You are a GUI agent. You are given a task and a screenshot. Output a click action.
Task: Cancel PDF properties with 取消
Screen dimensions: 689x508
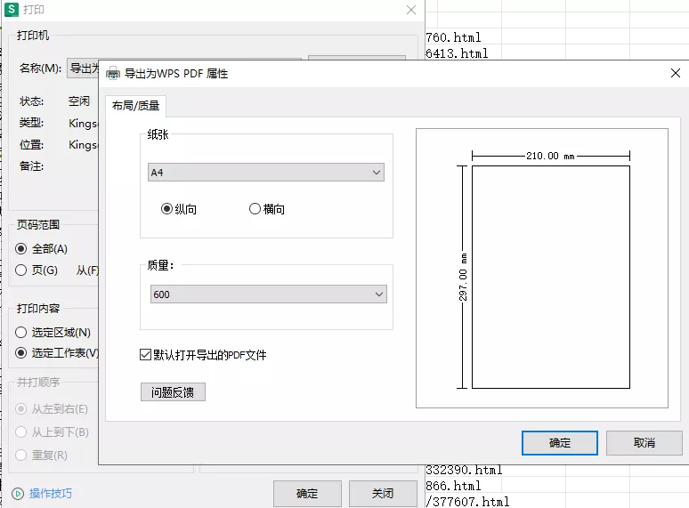(644, 442)
